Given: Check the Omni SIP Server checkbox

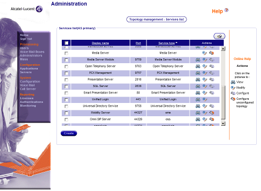Looking at the screenshot, I should [x=66, y=120].
